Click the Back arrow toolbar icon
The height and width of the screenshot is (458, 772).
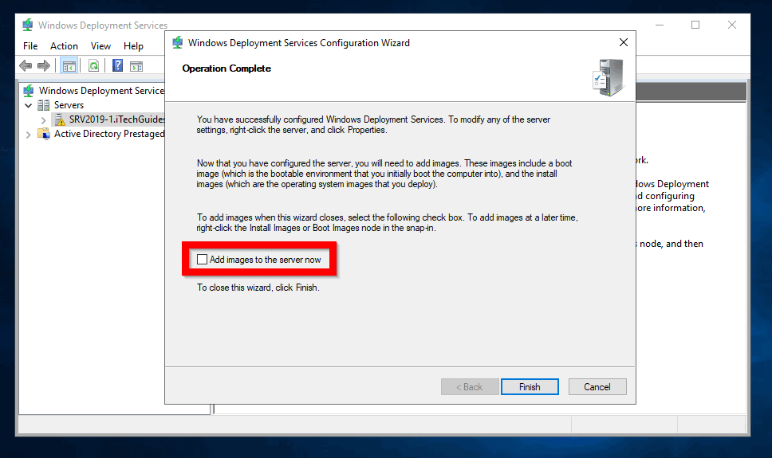coord(26,66)
